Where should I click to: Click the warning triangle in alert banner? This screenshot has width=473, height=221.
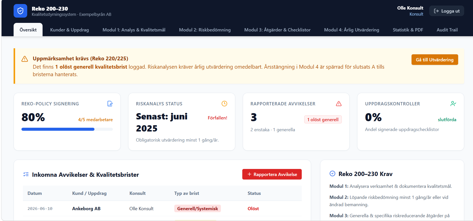click(25, 59)
